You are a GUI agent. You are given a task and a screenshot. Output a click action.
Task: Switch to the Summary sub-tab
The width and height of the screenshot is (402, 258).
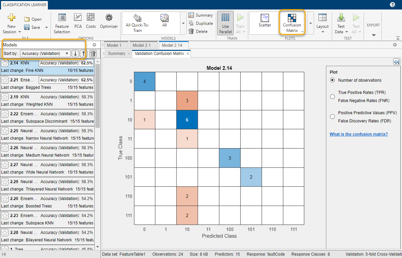tap(116, 54)
